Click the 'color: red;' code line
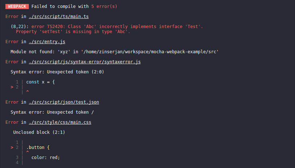The height and width of the screenshot is (168, 295). click(45, 158)
